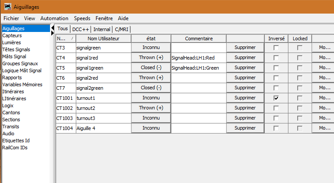
Task: Switch to the Internal tab
Action: click(102, 29)
